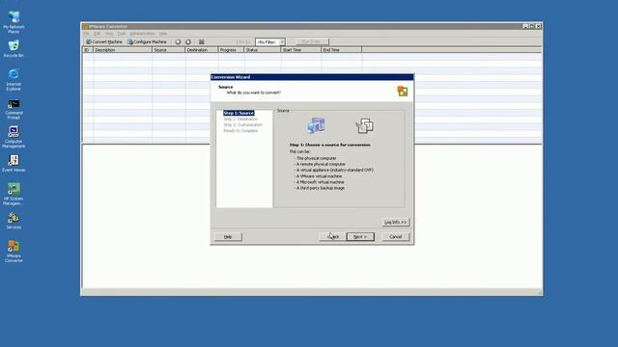Open the File menu
The width and height of the screenshot is (618, 347).
(86, 34)
